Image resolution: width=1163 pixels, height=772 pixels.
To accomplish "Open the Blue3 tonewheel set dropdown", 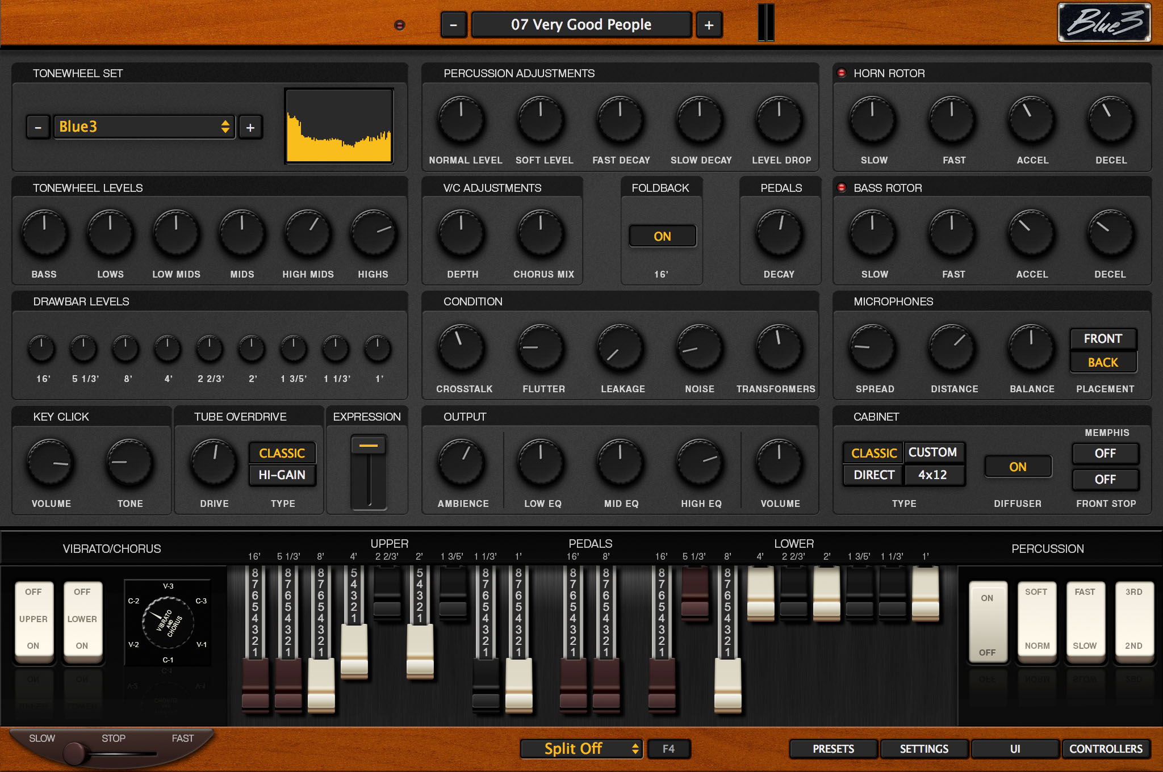I will pos(144,127).
